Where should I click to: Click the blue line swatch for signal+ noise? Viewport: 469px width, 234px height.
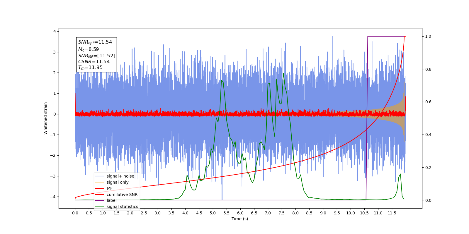tap(100, 176)
